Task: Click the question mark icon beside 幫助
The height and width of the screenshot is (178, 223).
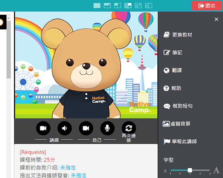Action: pyautogui.click(x=166, y=88)
